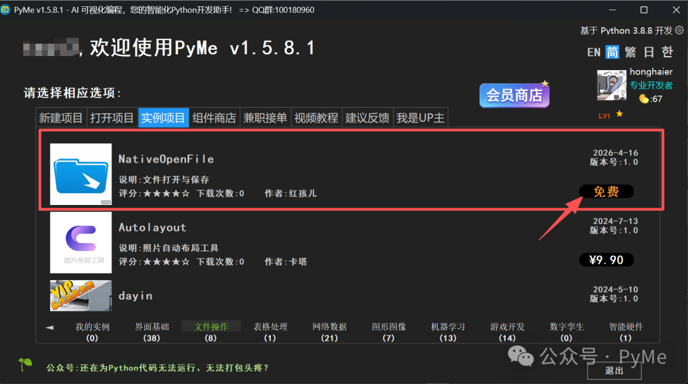Click the 作者:卡塔 author text

tap(285, 262)
